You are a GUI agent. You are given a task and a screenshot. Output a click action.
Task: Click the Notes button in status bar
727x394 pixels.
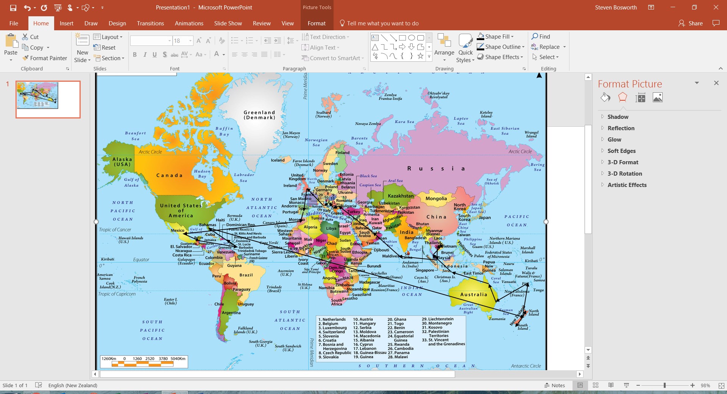pos(554,385)
